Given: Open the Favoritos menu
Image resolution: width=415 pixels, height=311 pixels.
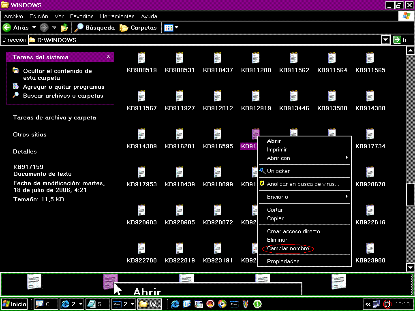Looking at the screenshot, I should 82,16.
